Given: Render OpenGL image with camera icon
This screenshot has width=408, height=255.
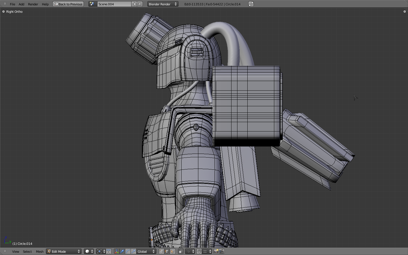Looking at the screenshot, I should click(x=216, y=252).
